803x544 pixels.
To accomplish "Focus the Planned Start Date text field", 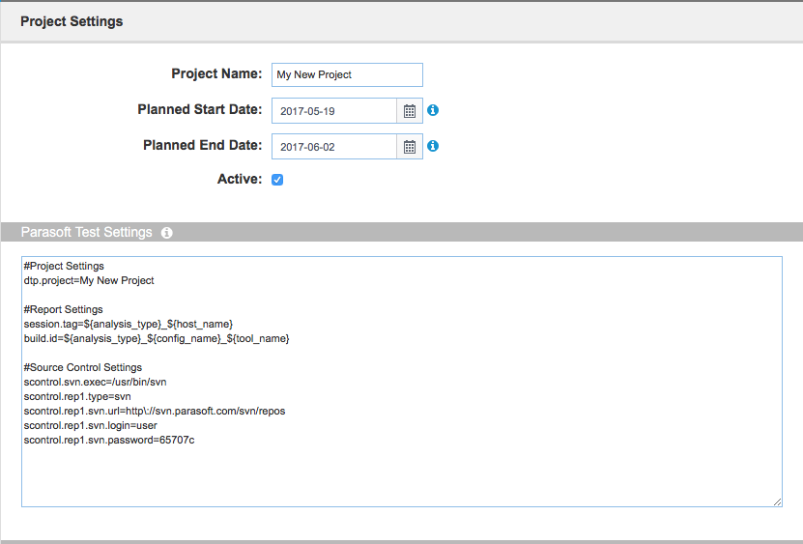I will point(334,111).
